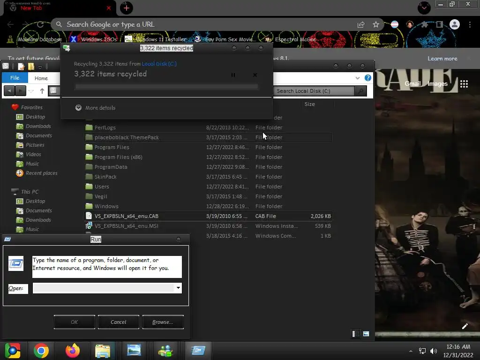Select the SkinPack folder

(208, 177)
